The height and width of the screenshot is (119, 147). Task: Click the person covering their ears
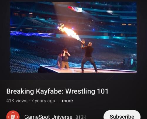pyautogui.click(x=65, y=59)
